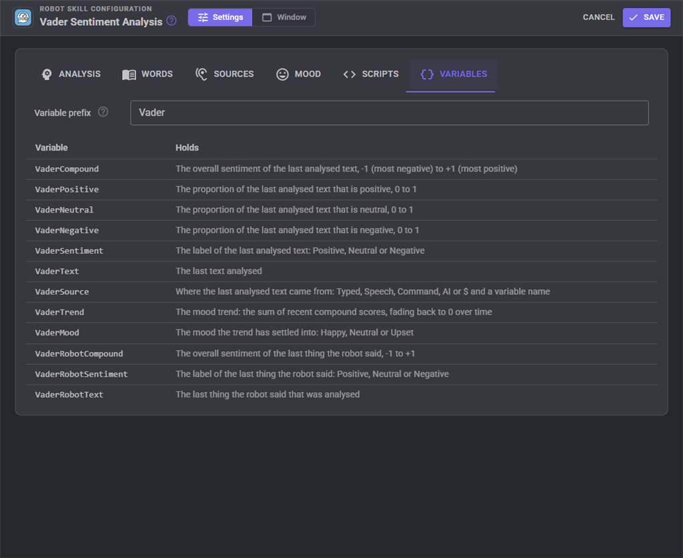The width and height of the screenshot is (683, 558).
Task: Click the 'Holds' column header
Action: tap(187, 147)
